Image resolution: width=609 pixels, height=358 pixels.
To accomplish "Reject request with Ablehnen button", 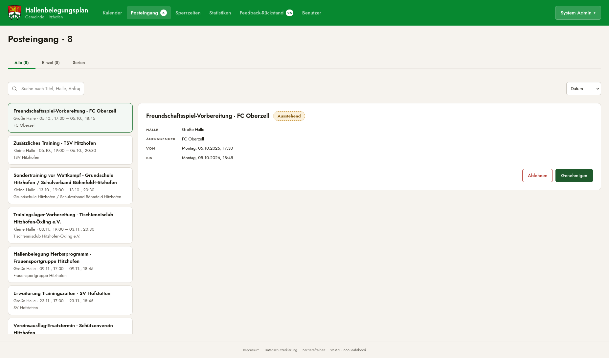I will coord(537,176).
